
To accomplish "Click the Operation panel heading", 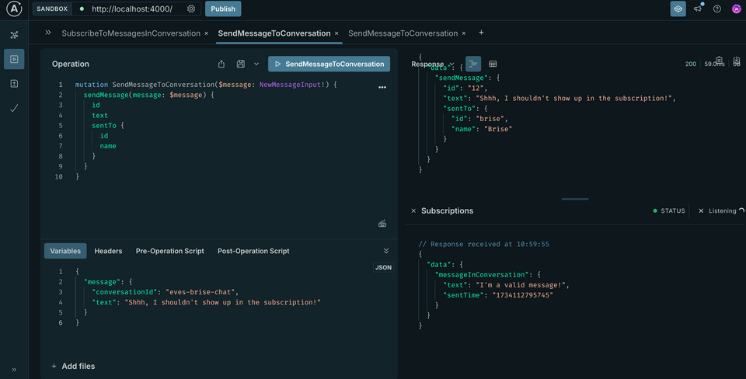I will 71,64.
